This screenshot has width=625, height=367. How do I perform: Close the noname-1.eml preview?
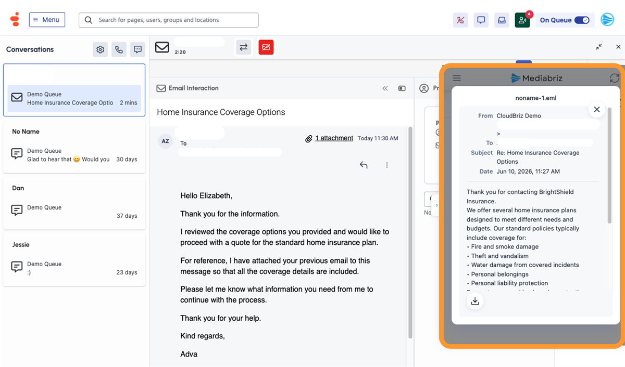pyautogui.click(x=597, y=109)
